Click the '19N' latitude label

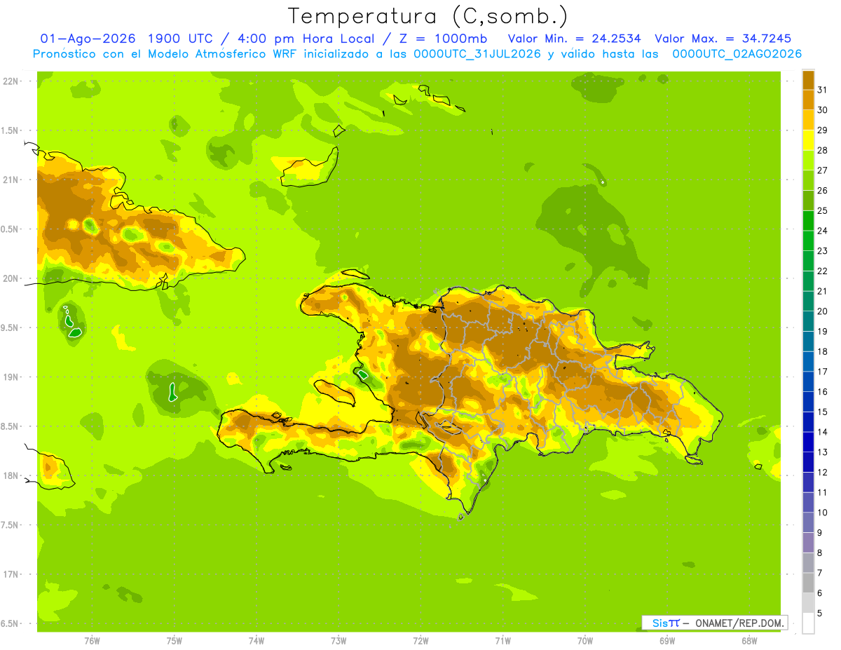(x=11, y=377)
